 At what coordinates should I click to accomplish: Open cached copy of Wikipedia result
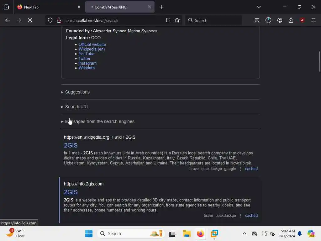[251, 169]
